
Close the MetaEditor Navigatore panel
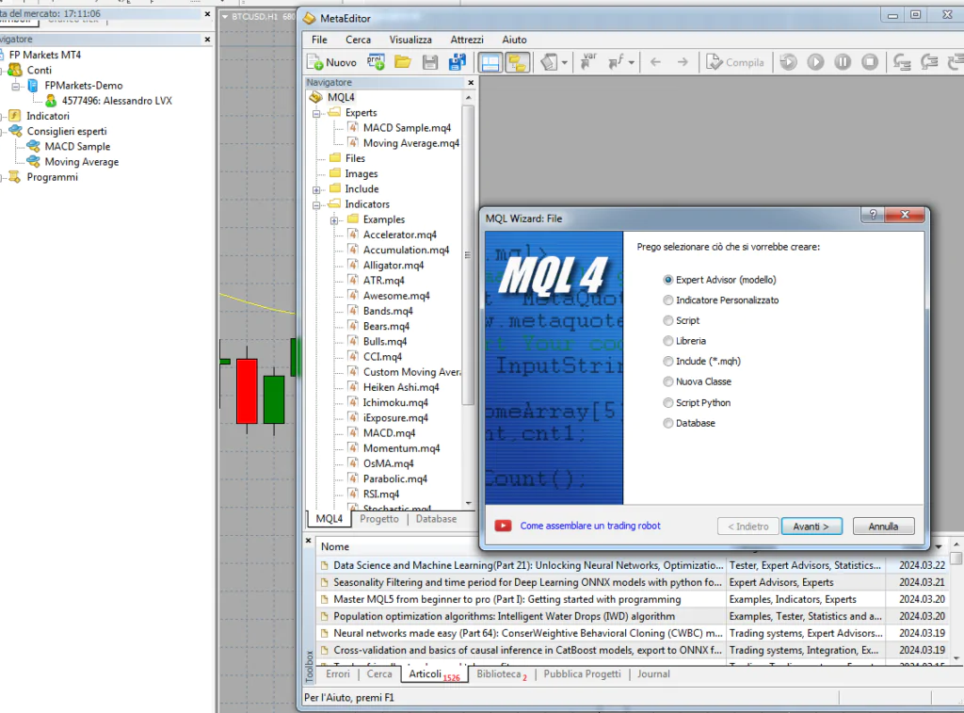(471, 83)
